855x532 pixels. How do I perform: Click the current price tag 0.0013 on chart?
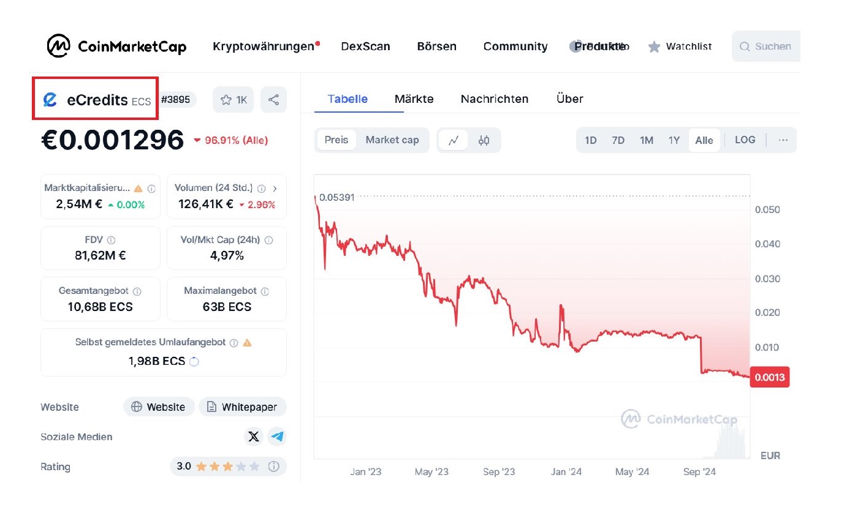point(770,377)
